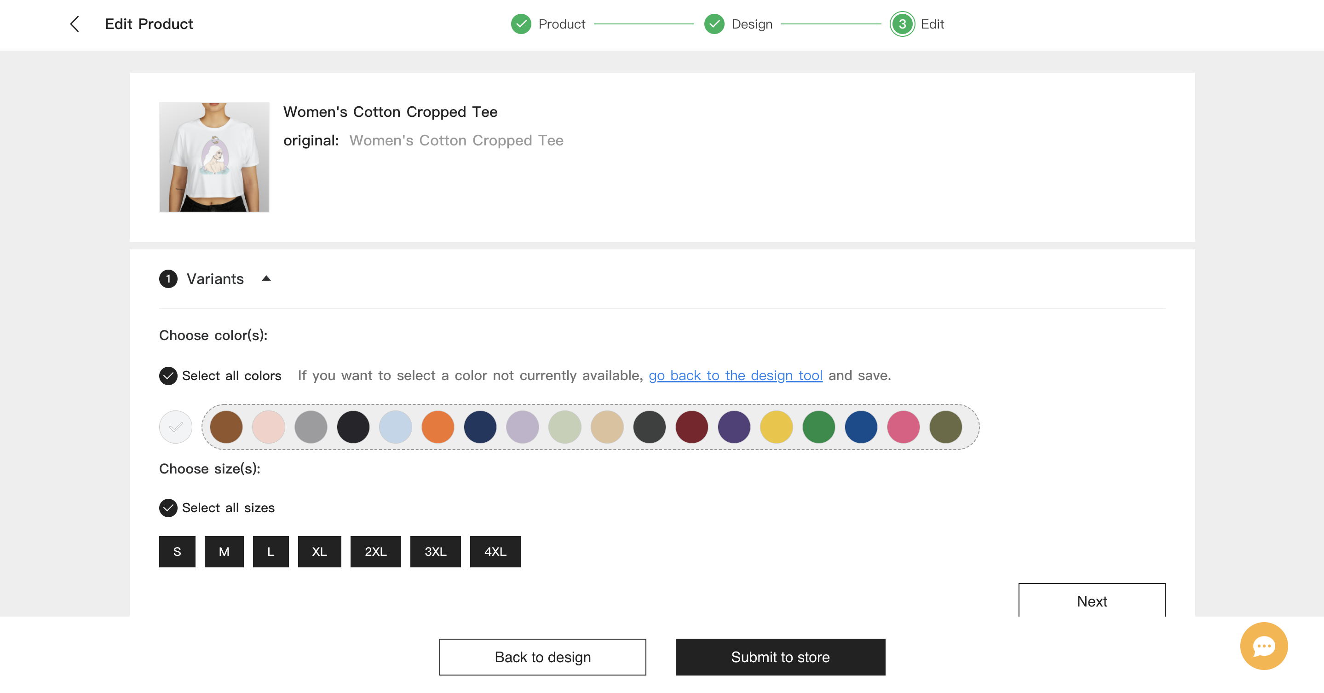1324x693 pixels.
Task: Click the Edit step label
Action: coord(933,24)
